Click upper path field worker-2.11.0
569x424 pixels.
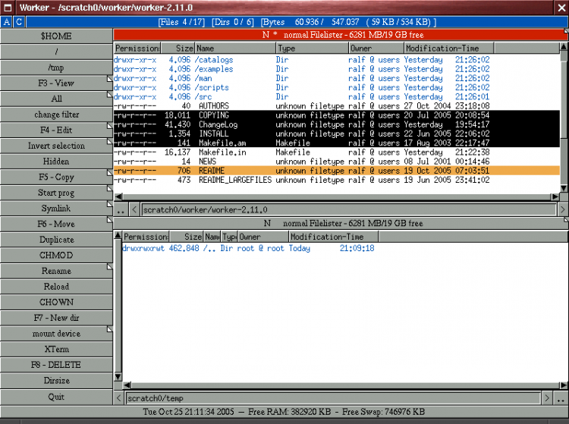click(348, 209)
